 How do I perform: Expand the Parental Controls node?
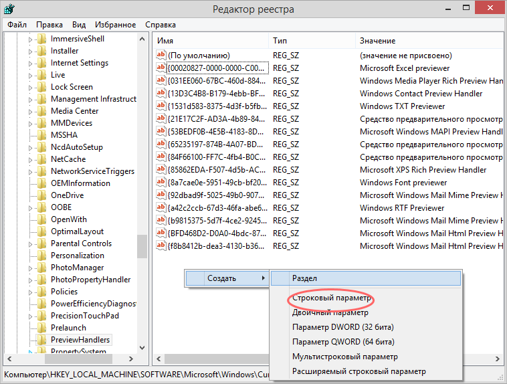tap(30, 244)
